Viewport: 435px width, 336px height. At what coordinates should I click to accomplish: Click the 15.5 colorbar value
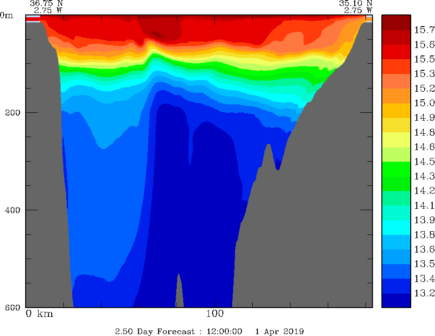(x=424, y=59)
